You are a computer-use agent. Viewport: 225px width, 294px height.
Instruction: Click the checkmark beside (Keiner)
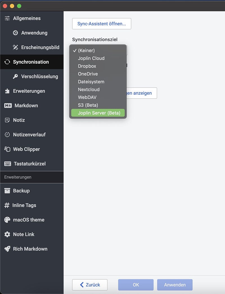click(x=75, y=50)
